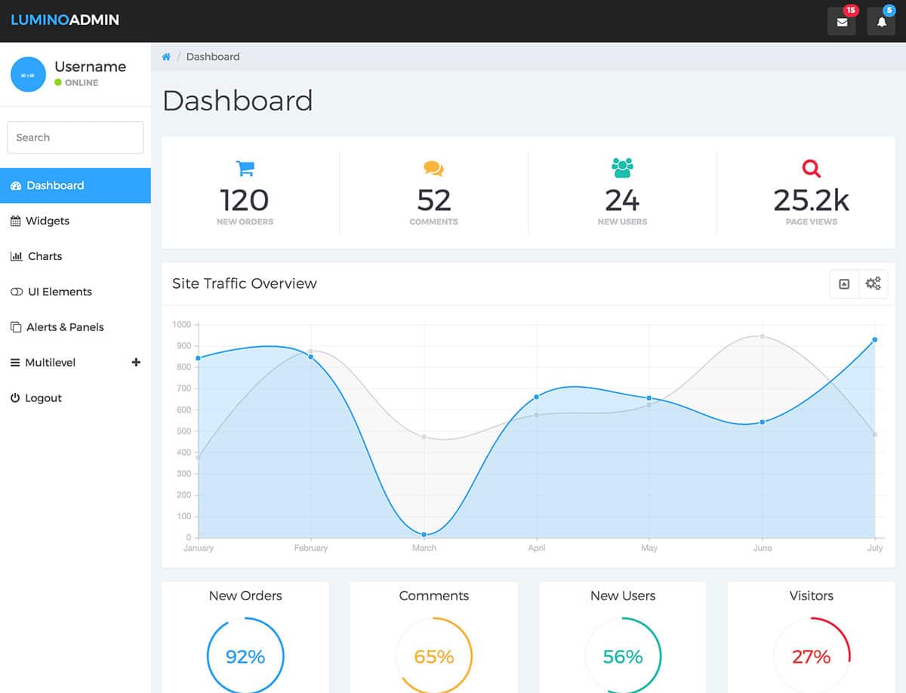Click the red Page Views magnifier icon
The image size is (906, 693).
coord(811,168)
